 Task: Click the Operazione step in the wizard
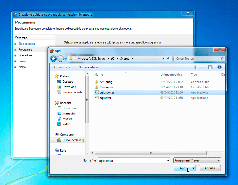(25, 55)
